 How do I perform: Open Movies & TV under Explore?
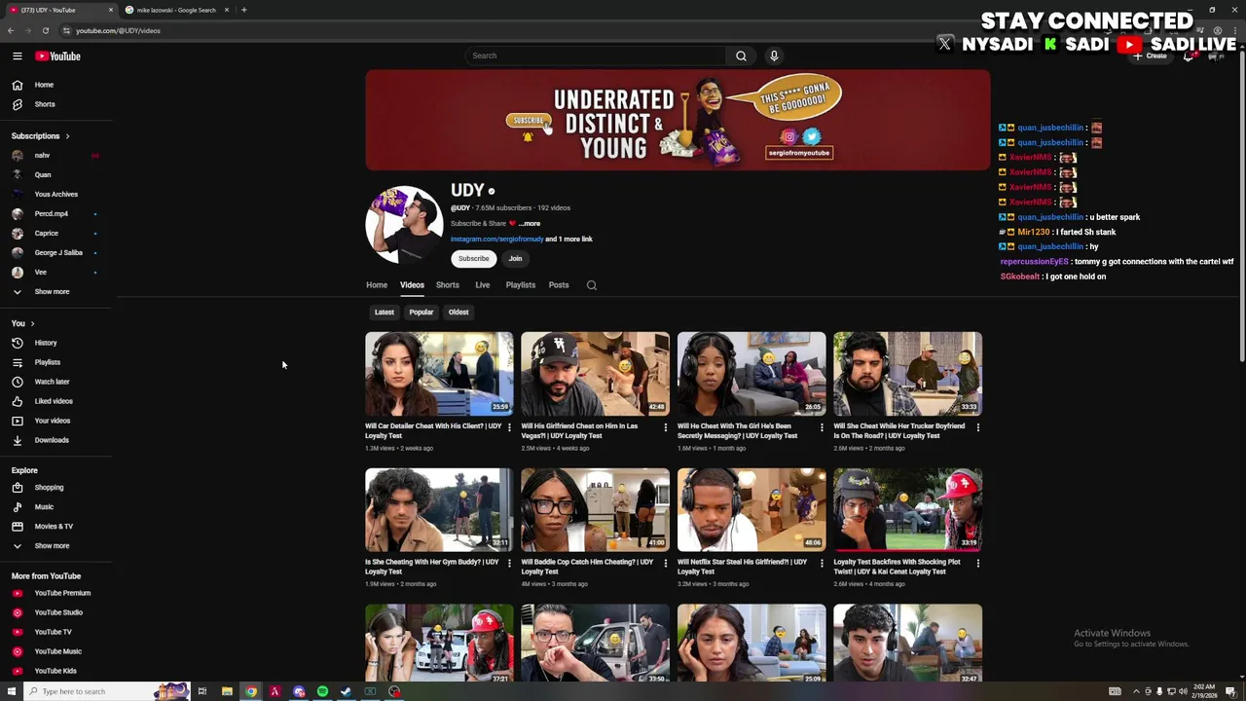pos(55,526)
